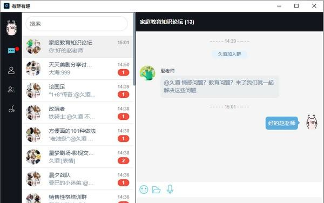
Task: Click the search box in chat list
Action: coord(77,24)
